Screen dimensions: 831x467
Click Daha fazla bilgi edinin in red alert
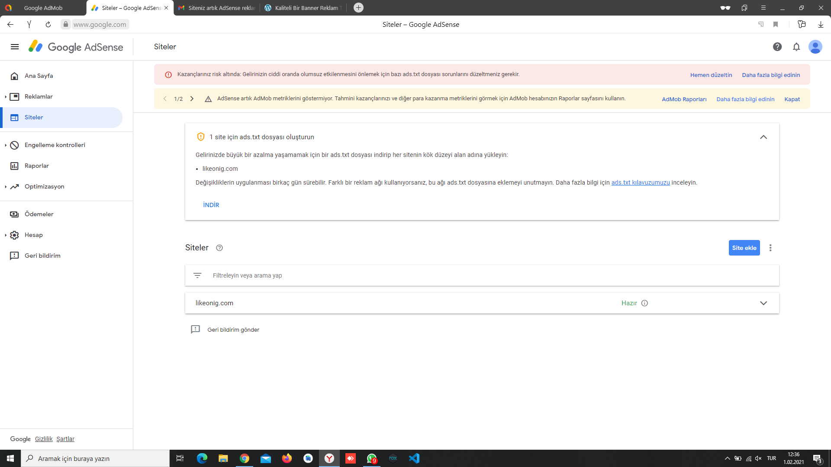point(771,75)
